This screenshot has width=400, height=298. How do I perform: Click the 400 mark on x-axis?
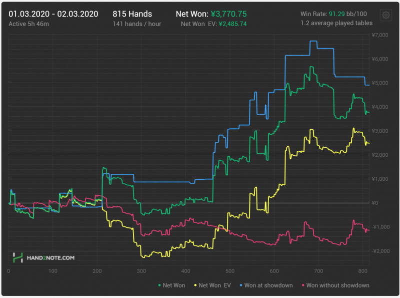tap(185, 271)
